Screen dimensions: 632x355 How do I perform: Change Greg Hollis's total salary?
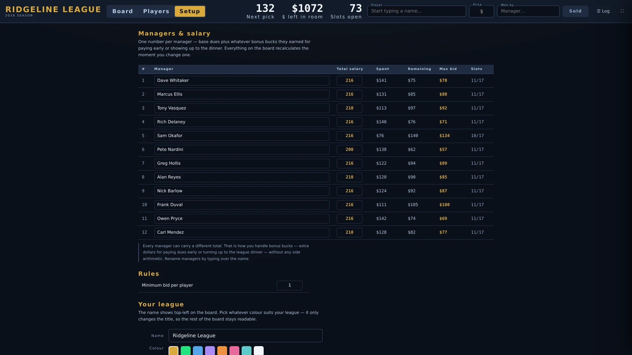click(349, 163)
